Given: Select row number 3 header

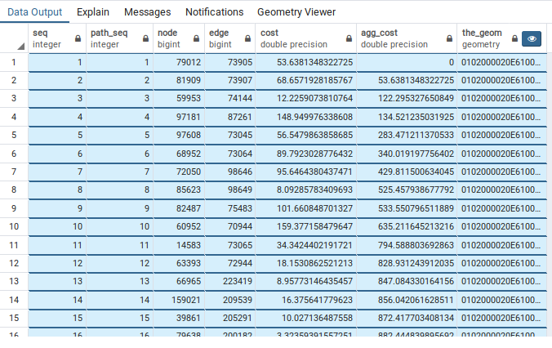Looking at the screenshot, I should click(x=14, y=98).
